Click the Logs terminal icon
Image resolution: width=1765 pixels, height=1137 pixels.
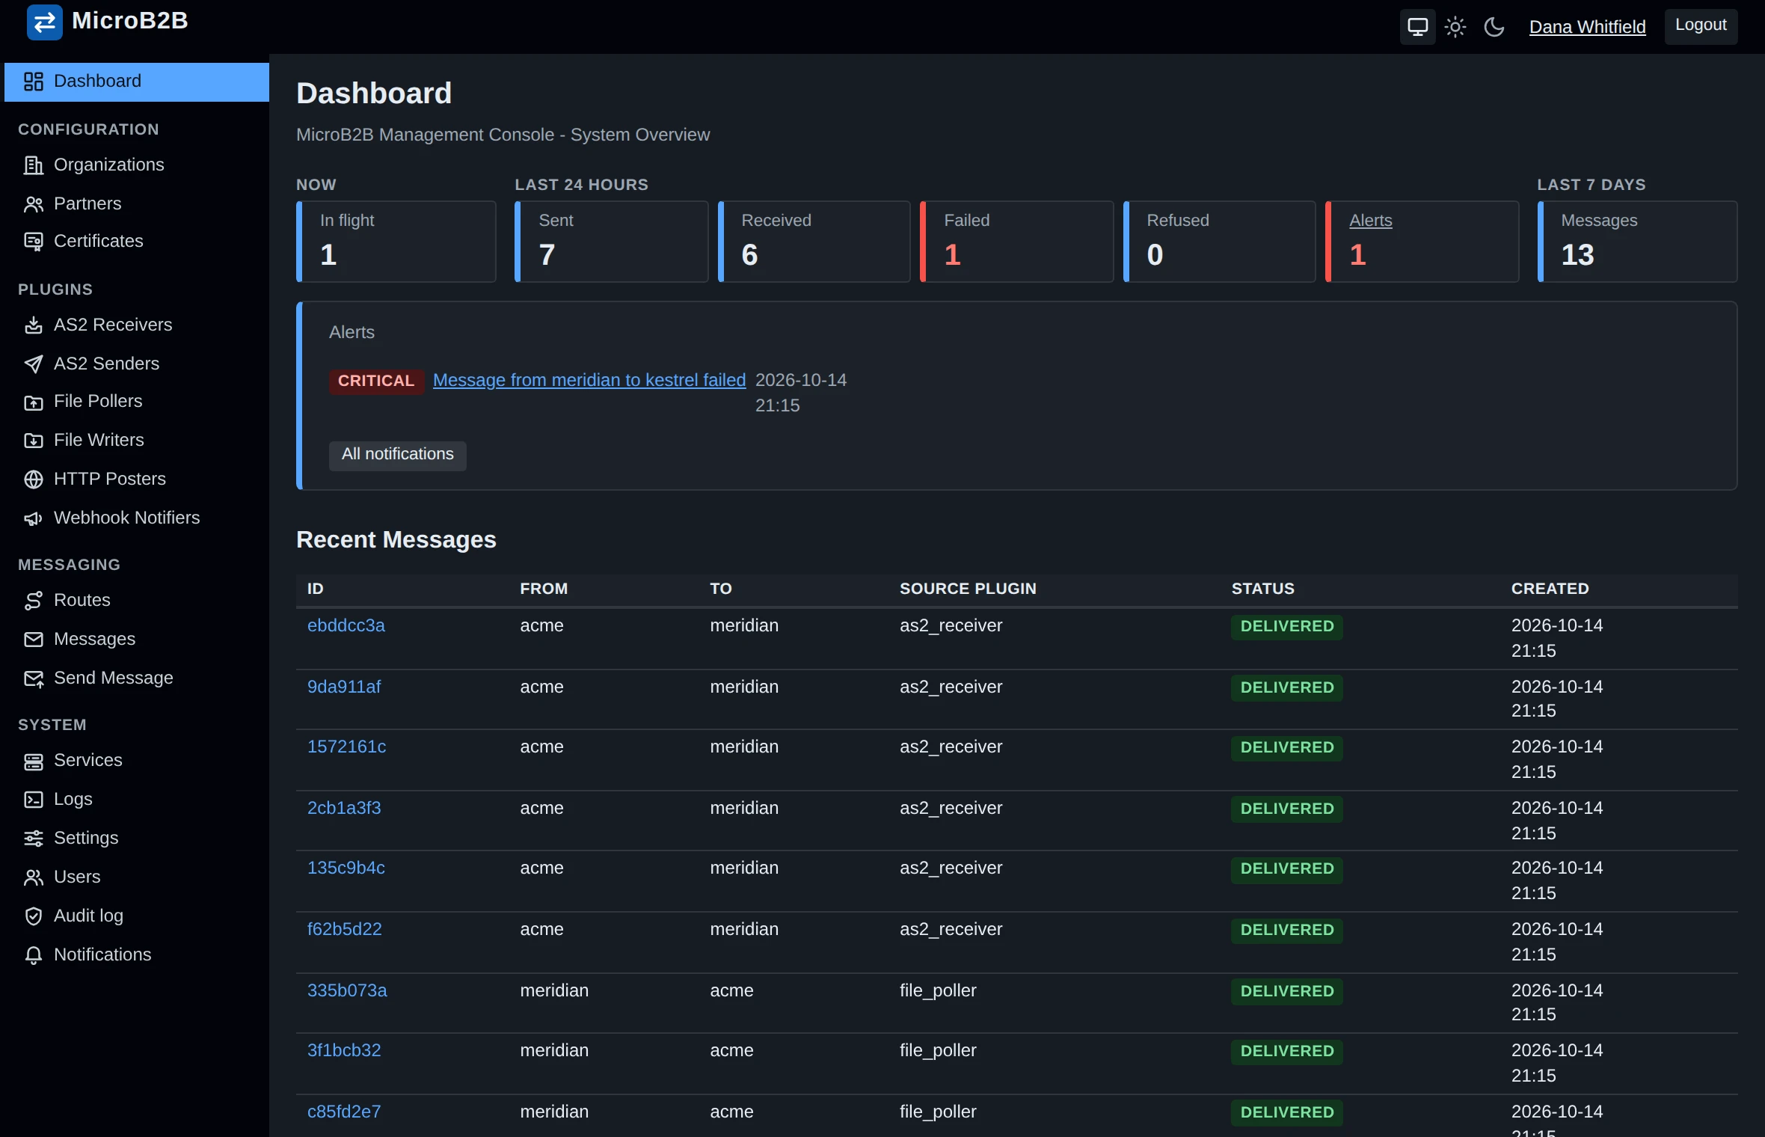point(34,800)
